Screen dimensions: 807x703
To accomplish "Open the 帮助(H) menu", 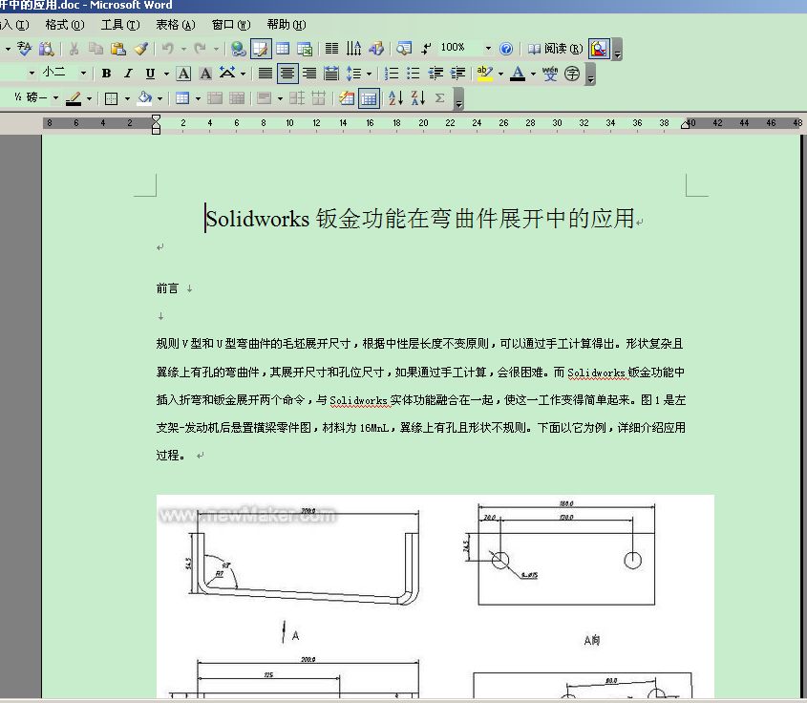I will [287, 25].
